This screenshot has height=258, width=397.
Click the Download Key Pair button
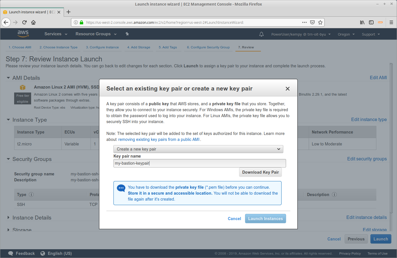(261, 172)
